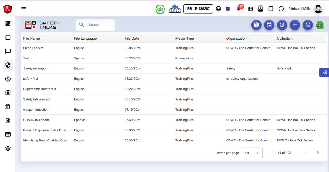This screenshot has height=172, width=329.
Task: Open the history clock icon button
Action: click(307, 25)
